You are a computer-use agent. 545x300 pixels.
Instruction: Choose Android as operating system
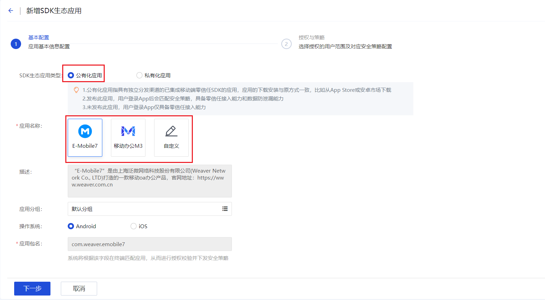click(71, 226)
